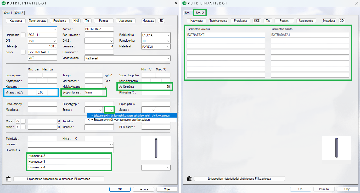Image resolution: width=360 pixels, height=193 pixels.
Task: Click the Linjapositio field containing POS-111
Action: pos(42,35)
